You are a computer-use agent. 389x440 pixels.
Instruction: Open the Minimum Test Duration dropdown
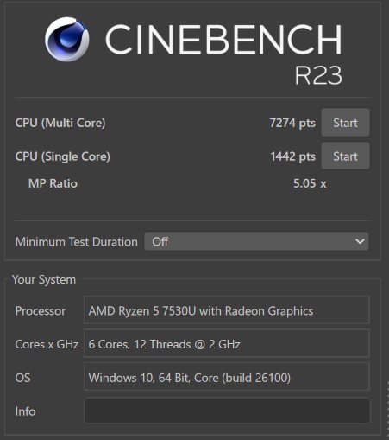[x=256, y=241]
